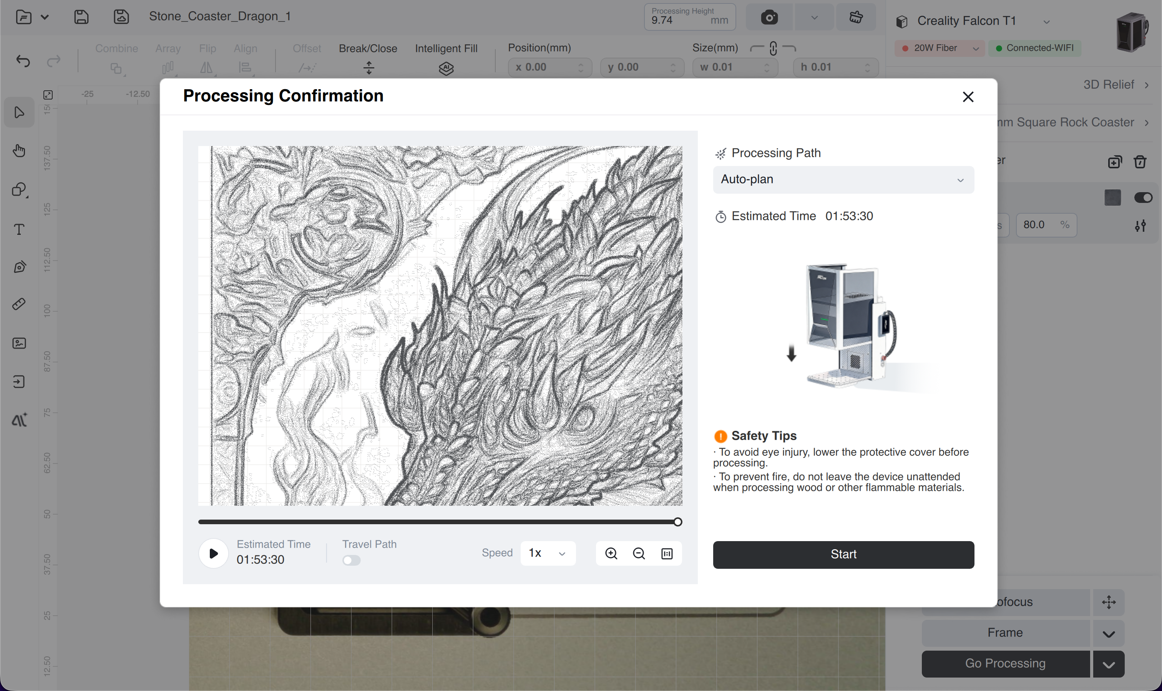Save the project with the save icon

pos(81,17)
